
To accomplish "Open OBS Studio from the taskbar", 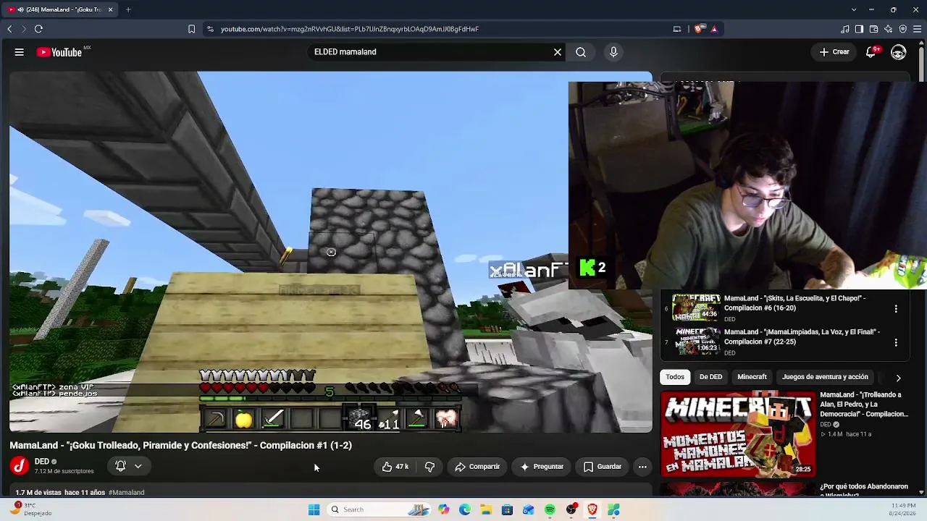I will (571, 509).
